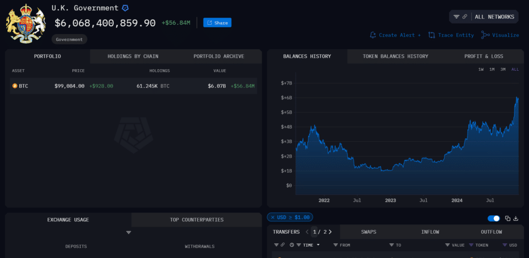This screenshot has width=529, height=258.
Task: Open the FROM column filter
Action: coord(336,245)
